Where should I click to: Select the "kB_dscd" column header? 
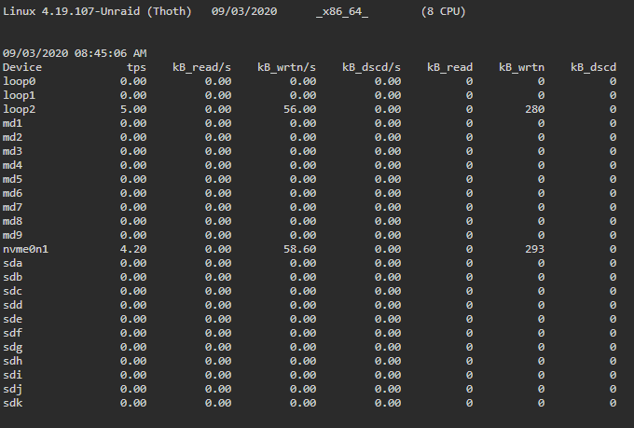click(x=594, y=67)
